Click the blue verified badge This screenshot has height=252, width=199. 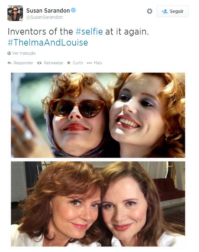74,11
